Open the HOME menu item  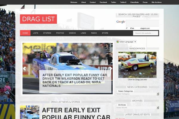pos(25,33)
